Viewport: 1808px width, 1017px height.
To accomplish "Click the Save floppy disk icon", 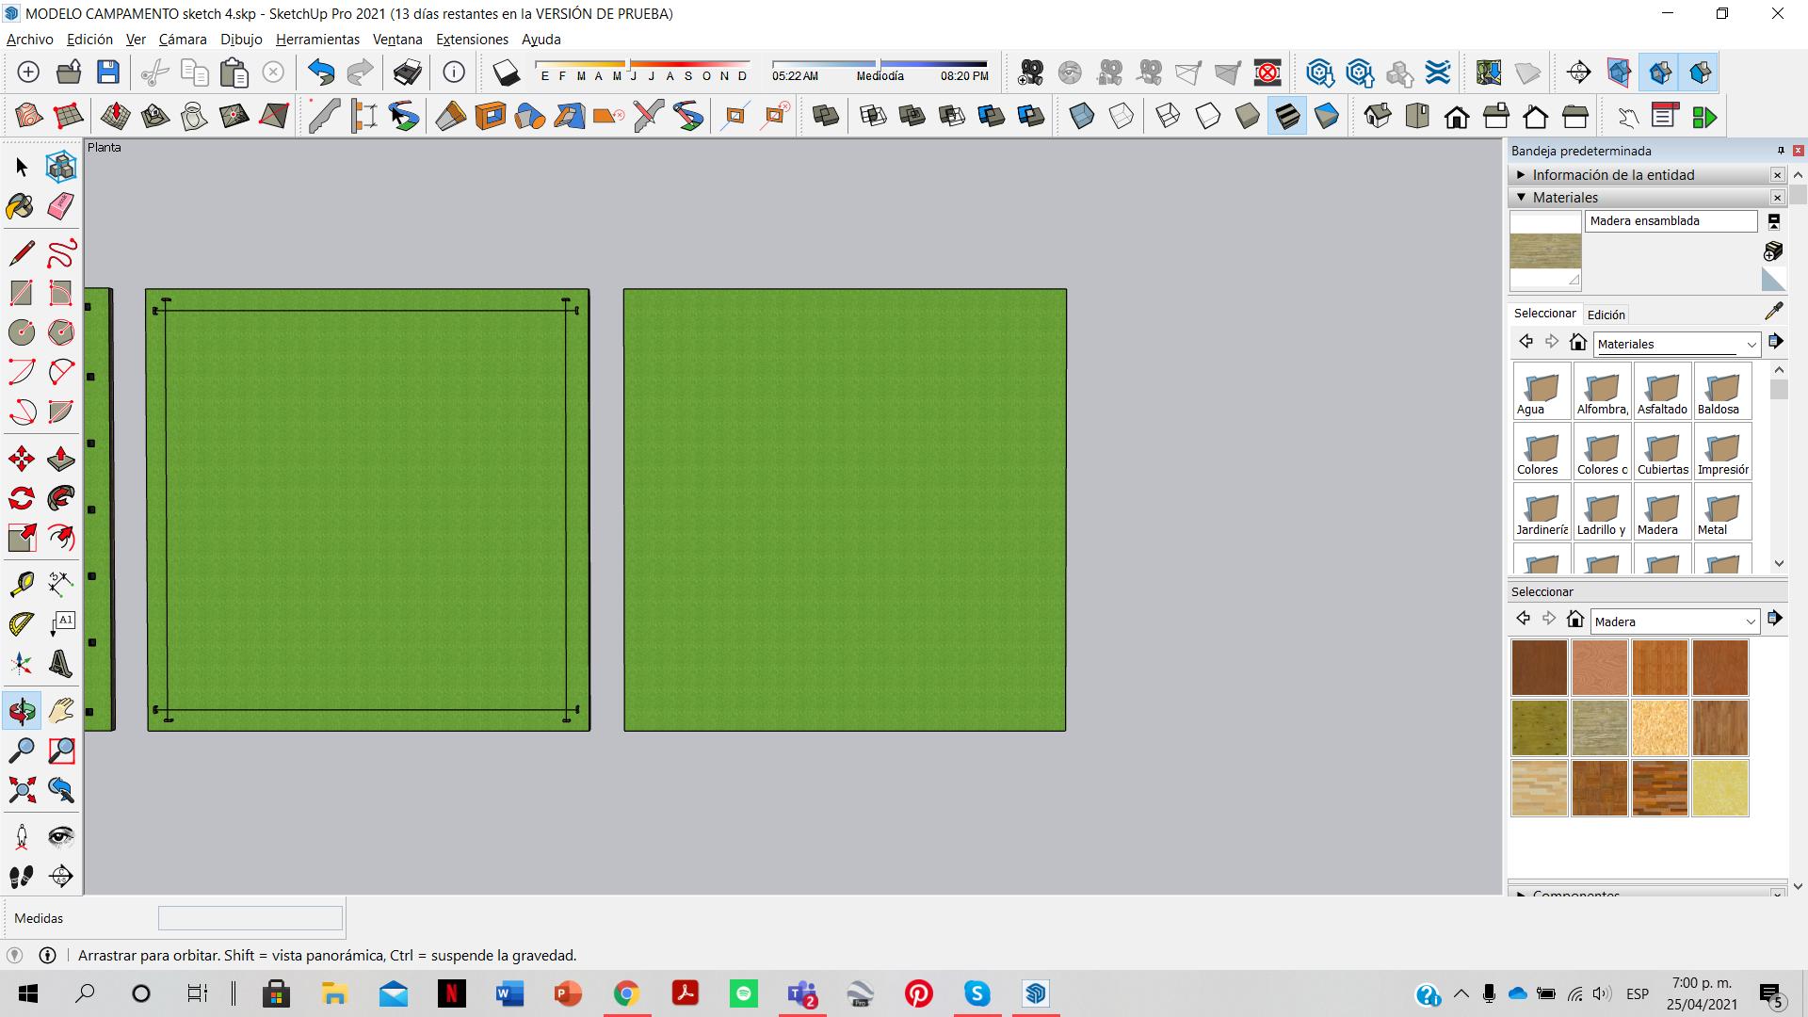I will (108, 73).
